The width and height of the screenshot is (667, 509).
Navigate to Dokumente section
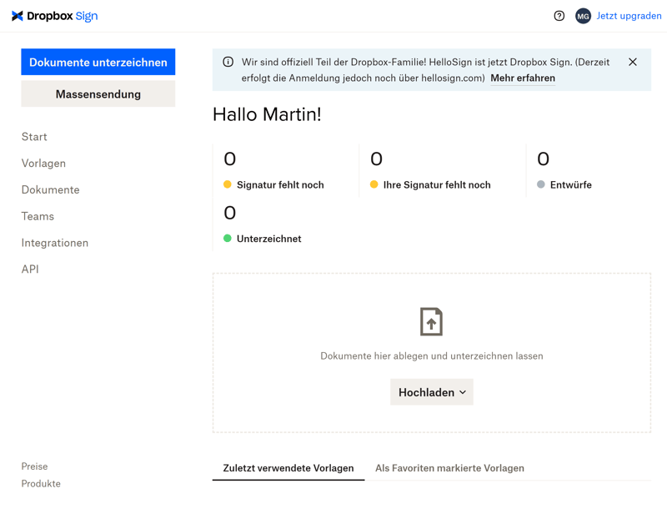tap(50, 189)
